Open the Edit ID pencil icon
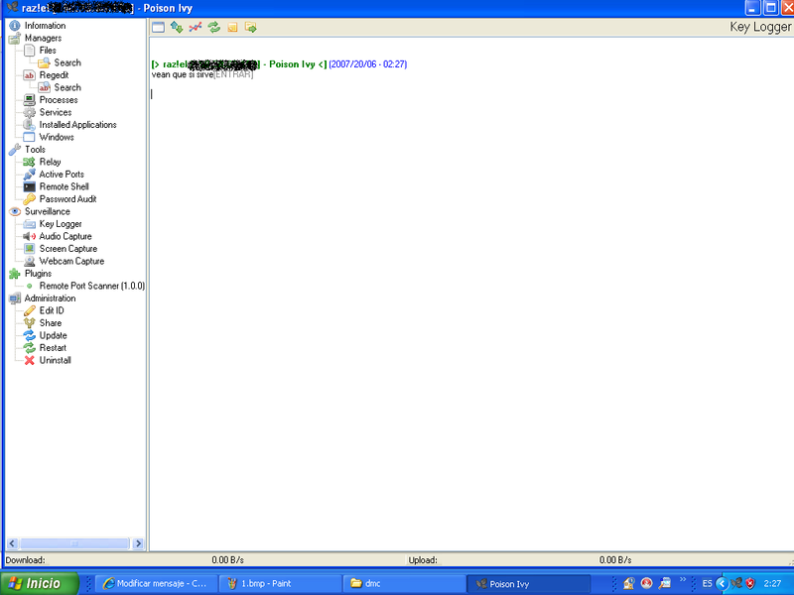This screenshot has width=794, height=595. (x=30, y=310)
